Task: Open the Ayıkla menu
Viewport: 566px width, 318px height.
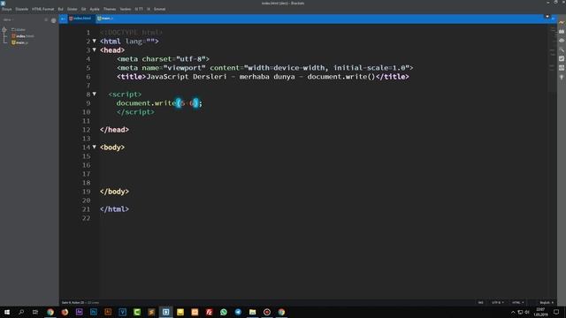Action: coord(95,9)
